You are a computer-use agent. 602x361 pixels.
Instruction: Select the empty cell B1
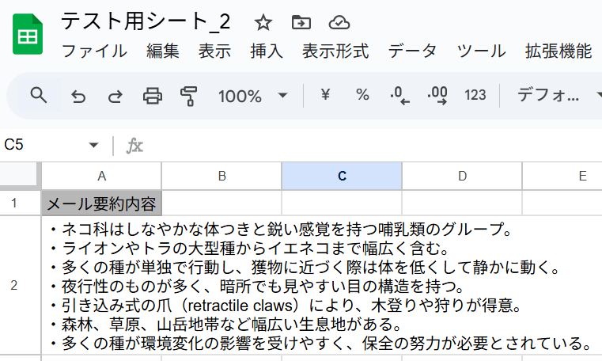(221, 203)
